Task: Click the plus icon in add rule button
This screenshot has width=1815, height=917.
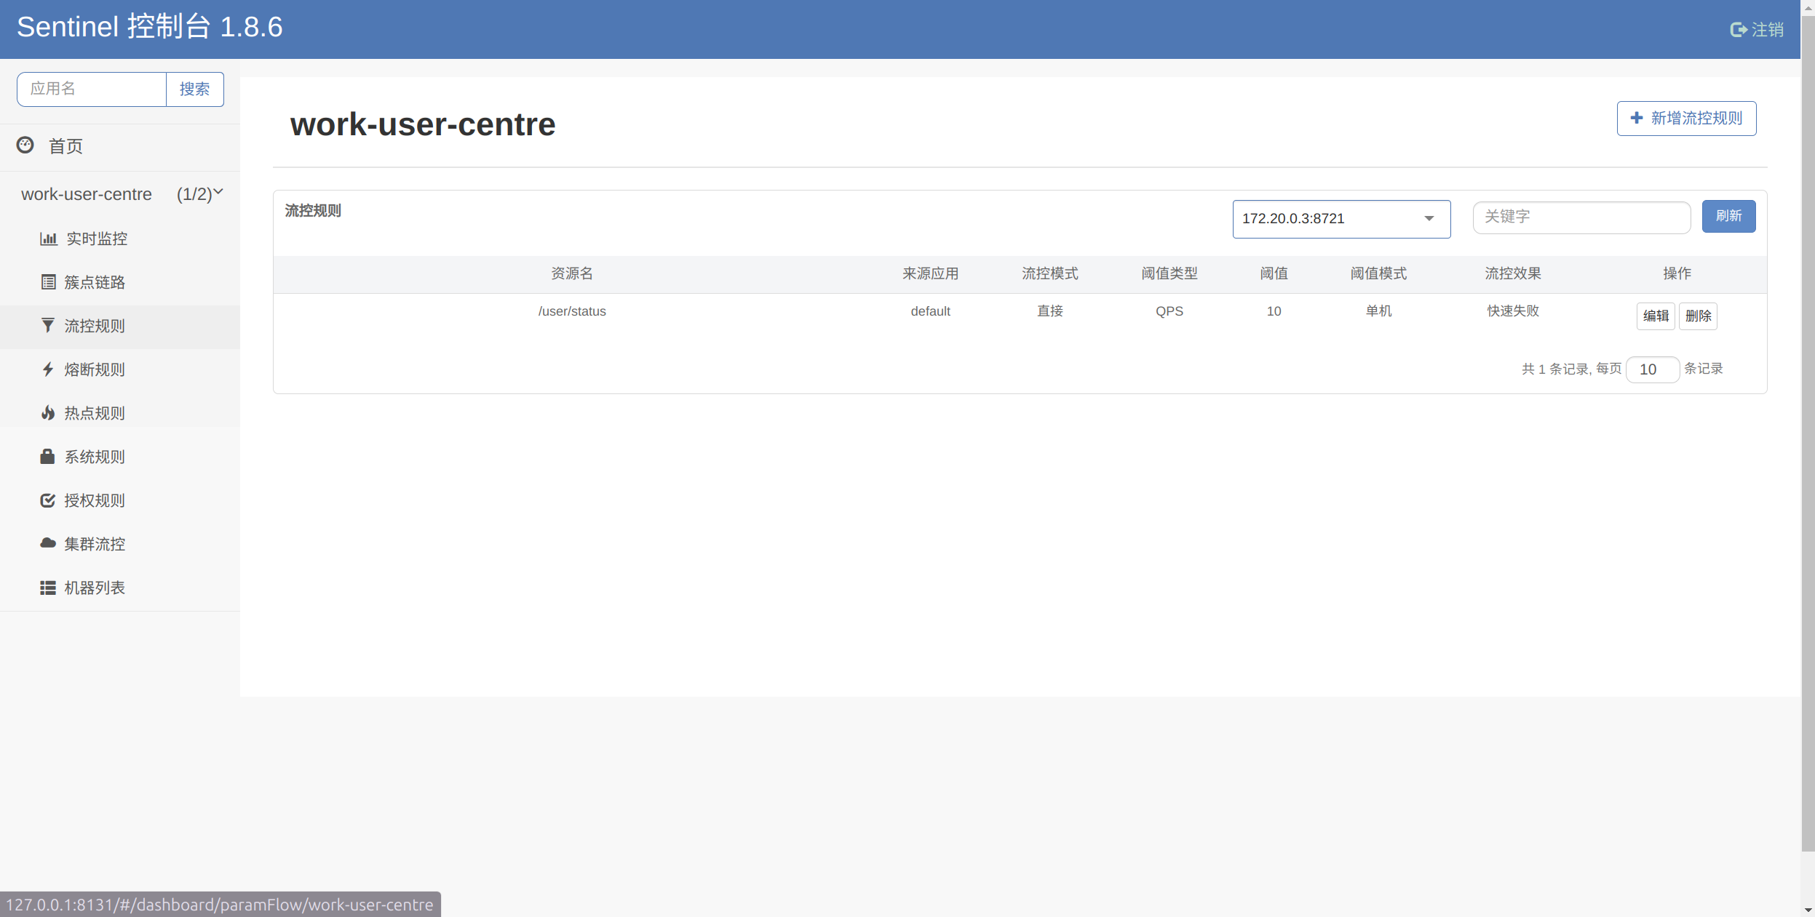Action: [1637, 118]
